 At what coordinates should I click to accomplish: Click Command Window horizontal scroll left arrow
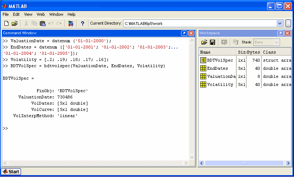[x=5, y=163]
